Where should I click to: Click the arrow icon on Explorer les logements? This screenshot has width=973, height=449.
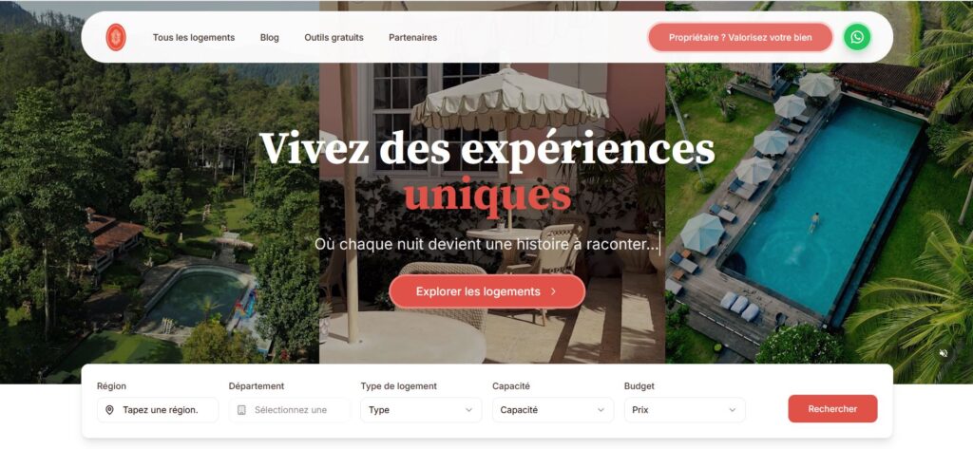pyautogui.click(x=553, y=291)
